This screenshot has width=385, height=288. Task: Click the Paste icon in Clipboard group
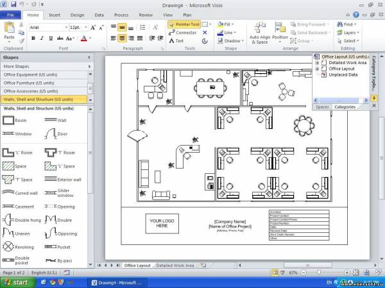tap(9, 28)
